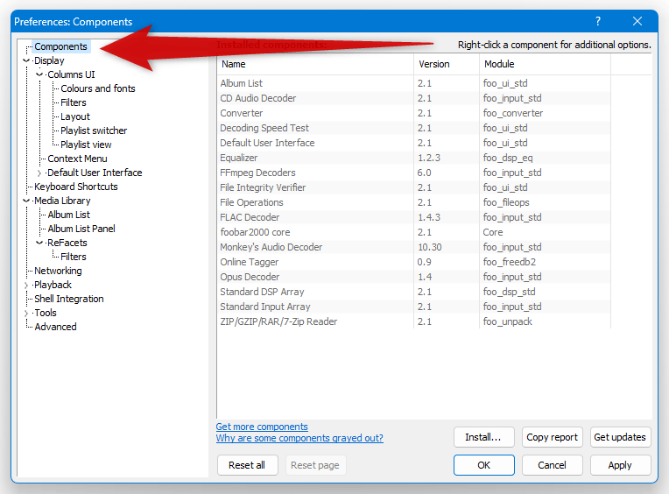
Task: Click the help question mark button
Action: coord(598,21)
